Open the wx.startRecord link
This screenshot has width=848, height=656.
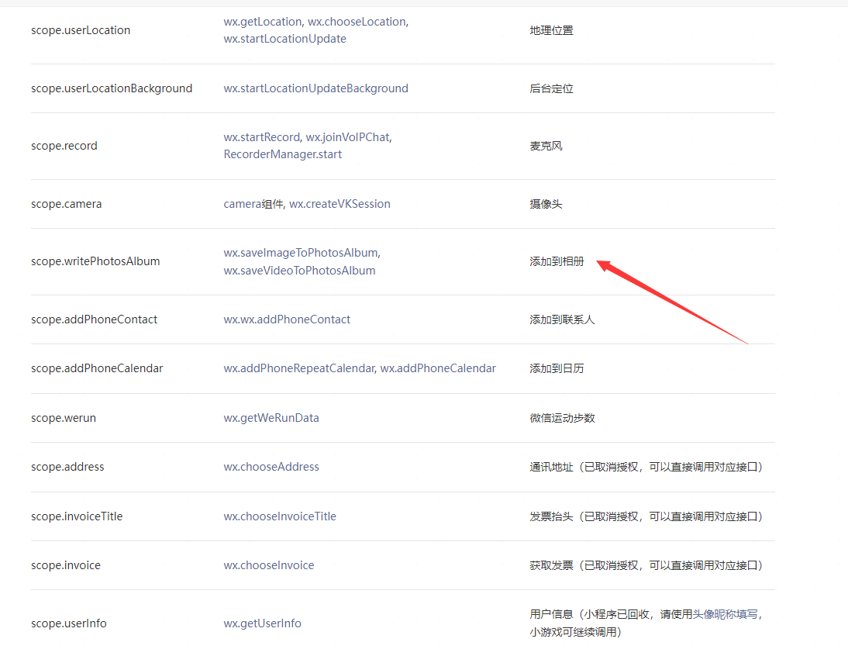262,137
